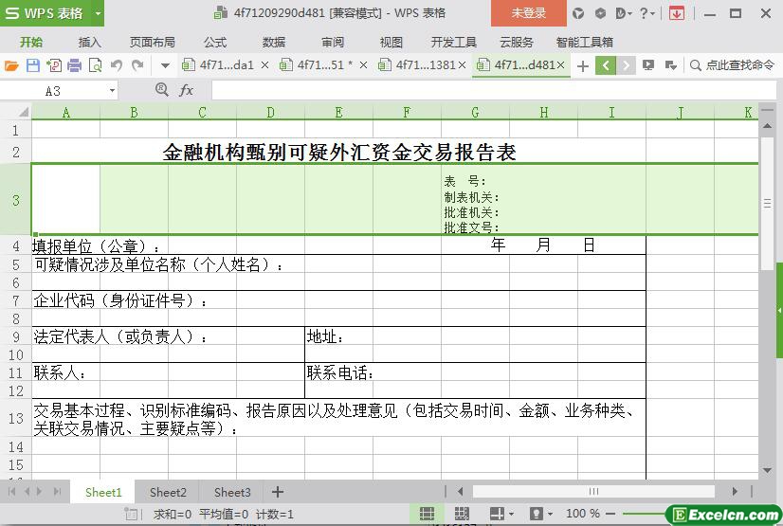Open the 审阅 ribbon tab

333,42
